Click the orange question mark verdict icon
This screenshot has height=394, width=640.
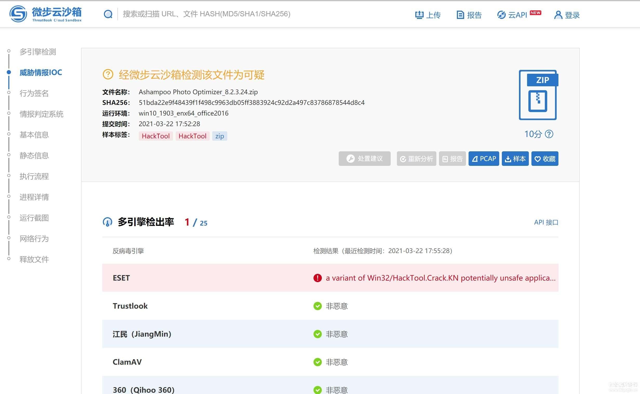[x=108, y=74]
